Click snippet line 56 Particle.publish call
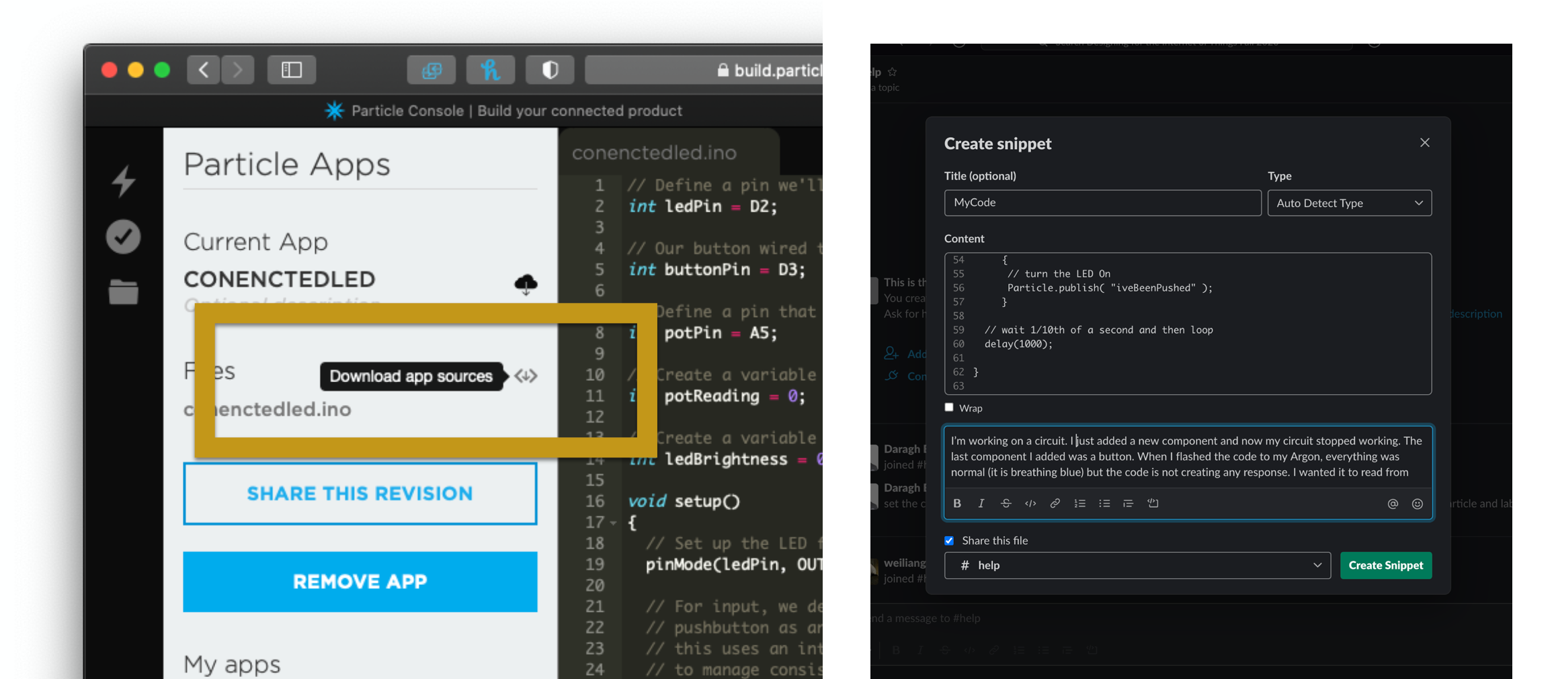Image resolution: width=1556 pixels, height=679 pixels. coord(1110,287)
